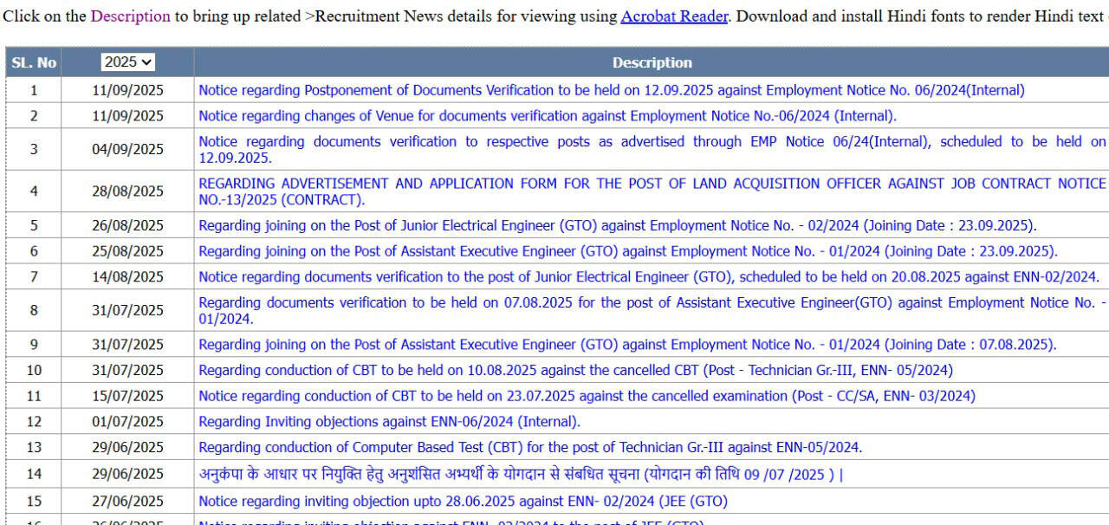Click serial number 8 cell
This screenshot has height=525, width=1109.
pyautogui.click(x=34, y=311)
